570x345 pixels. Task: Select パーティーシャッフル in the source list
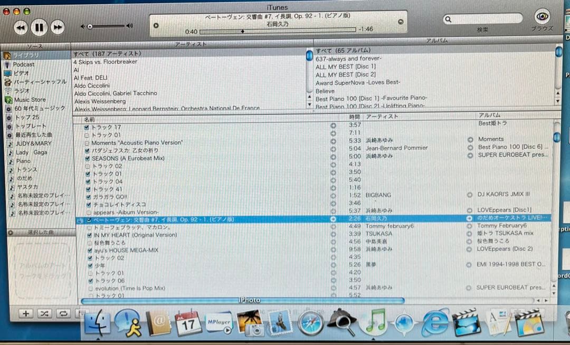tap(40, 81)
